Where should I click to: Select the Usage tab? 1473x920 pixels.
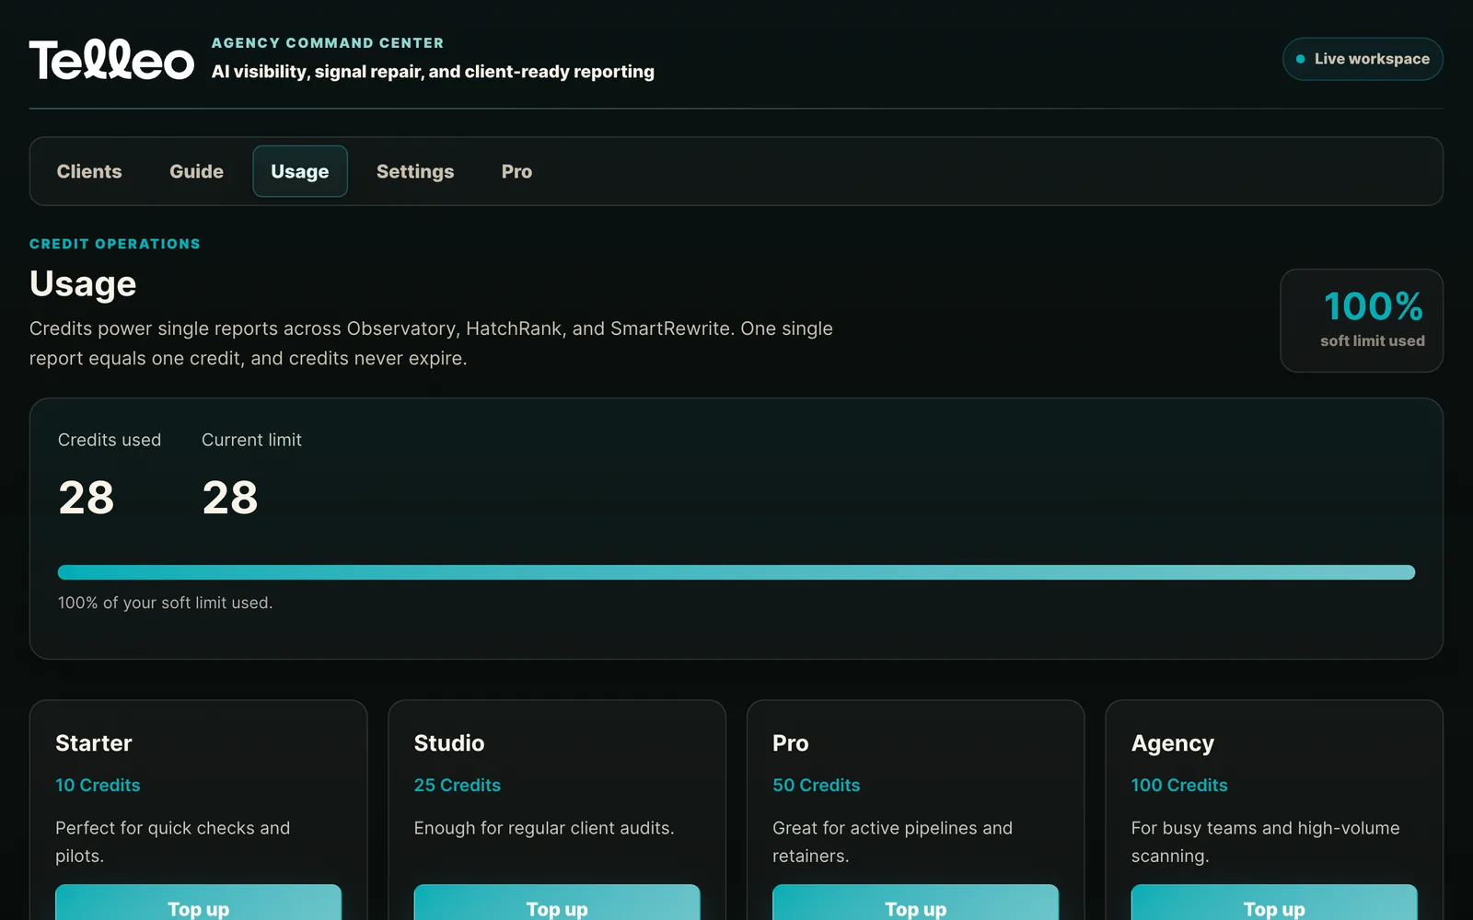[300, 171]
